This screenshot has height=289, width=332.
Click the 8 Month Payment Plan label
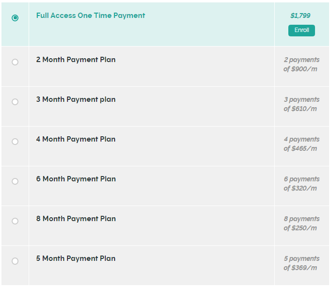pyautogui.click(x=76, y=219)
